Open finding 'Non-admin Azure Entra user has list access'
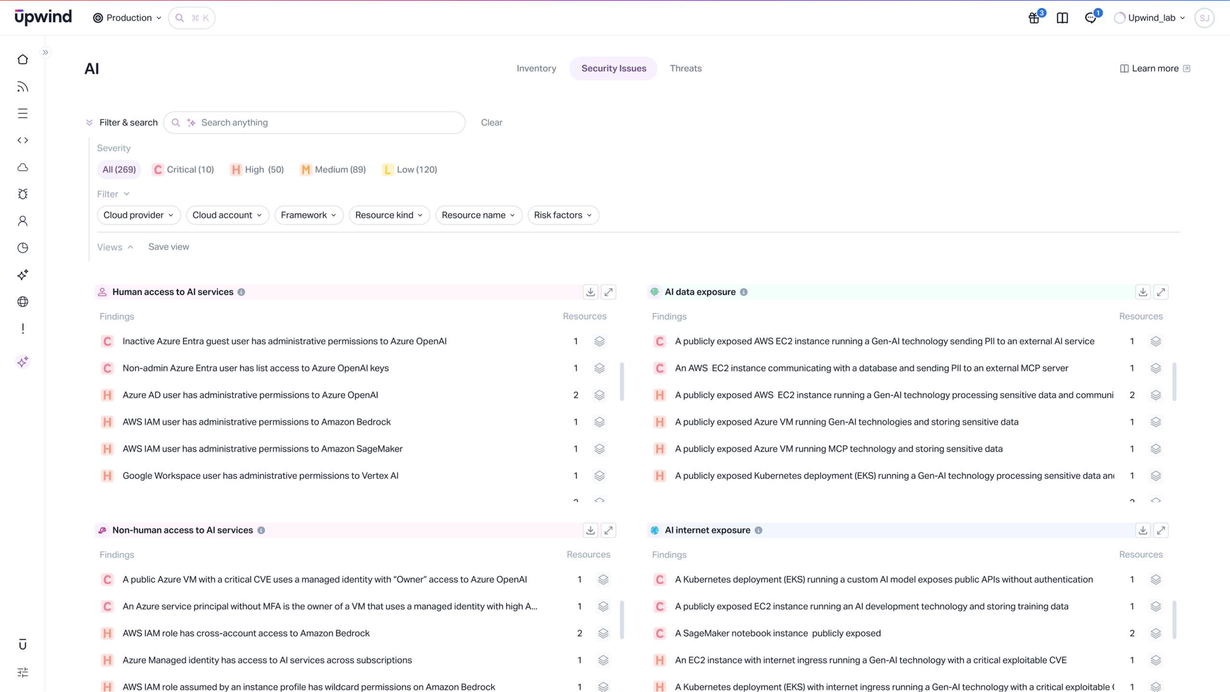 256,368
